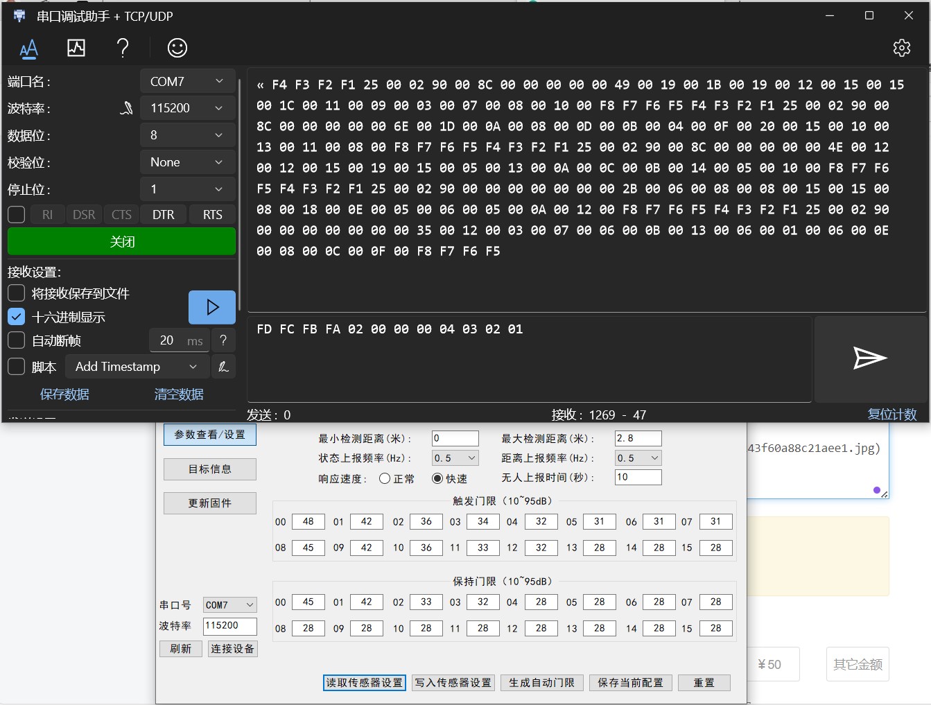Click the green 关闭 port button

tap(122, 241)
